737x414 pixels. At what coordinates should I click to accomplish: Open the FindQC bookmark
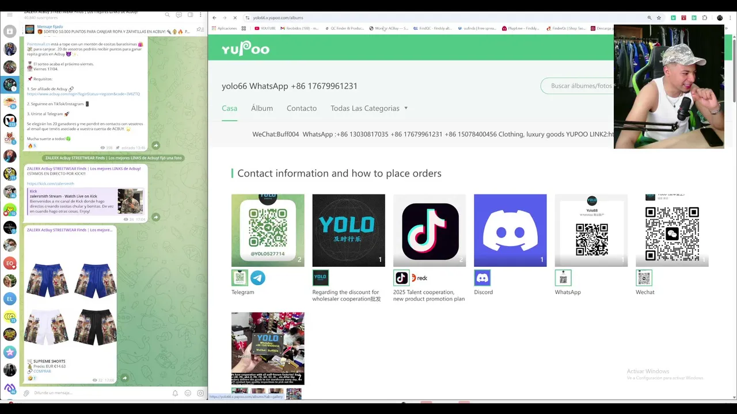433,28
